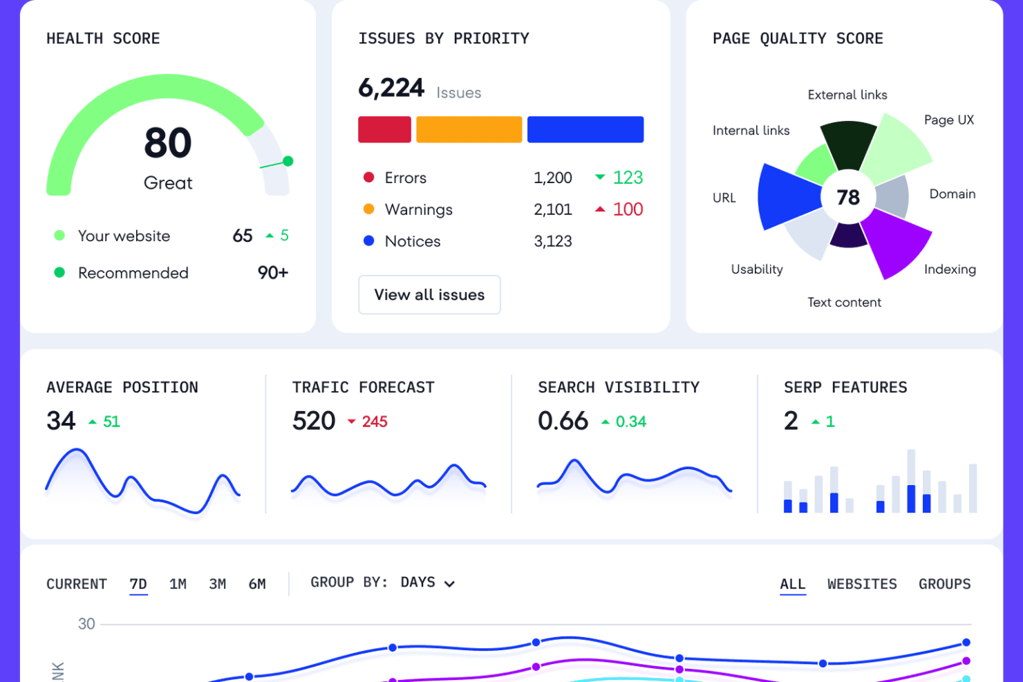The width and height of the screenshot is (1023, 682).
Task: Click the View all issues button
Action: [x=429, y=295]
